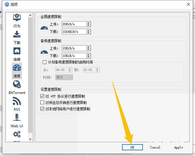This screenshot has width=195, height=156.
Task: Click sidebar scrollbar down arrow
Action: (30, 139)
